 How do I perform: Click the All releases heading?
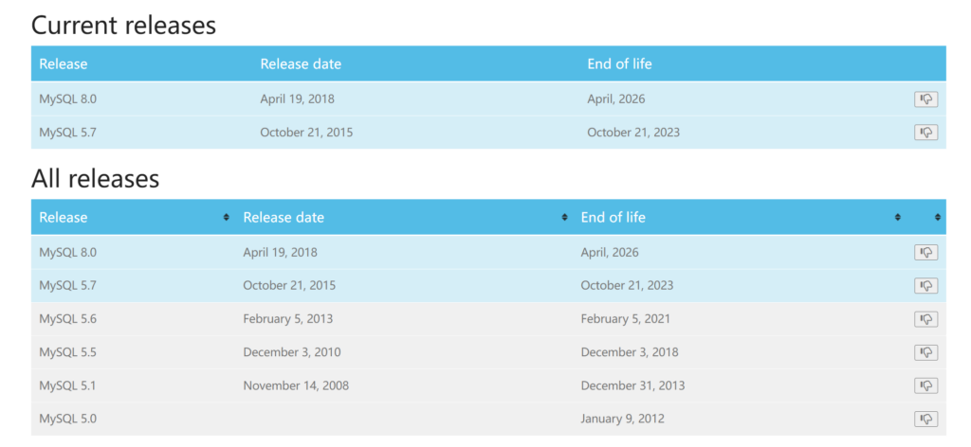point(96,179)
